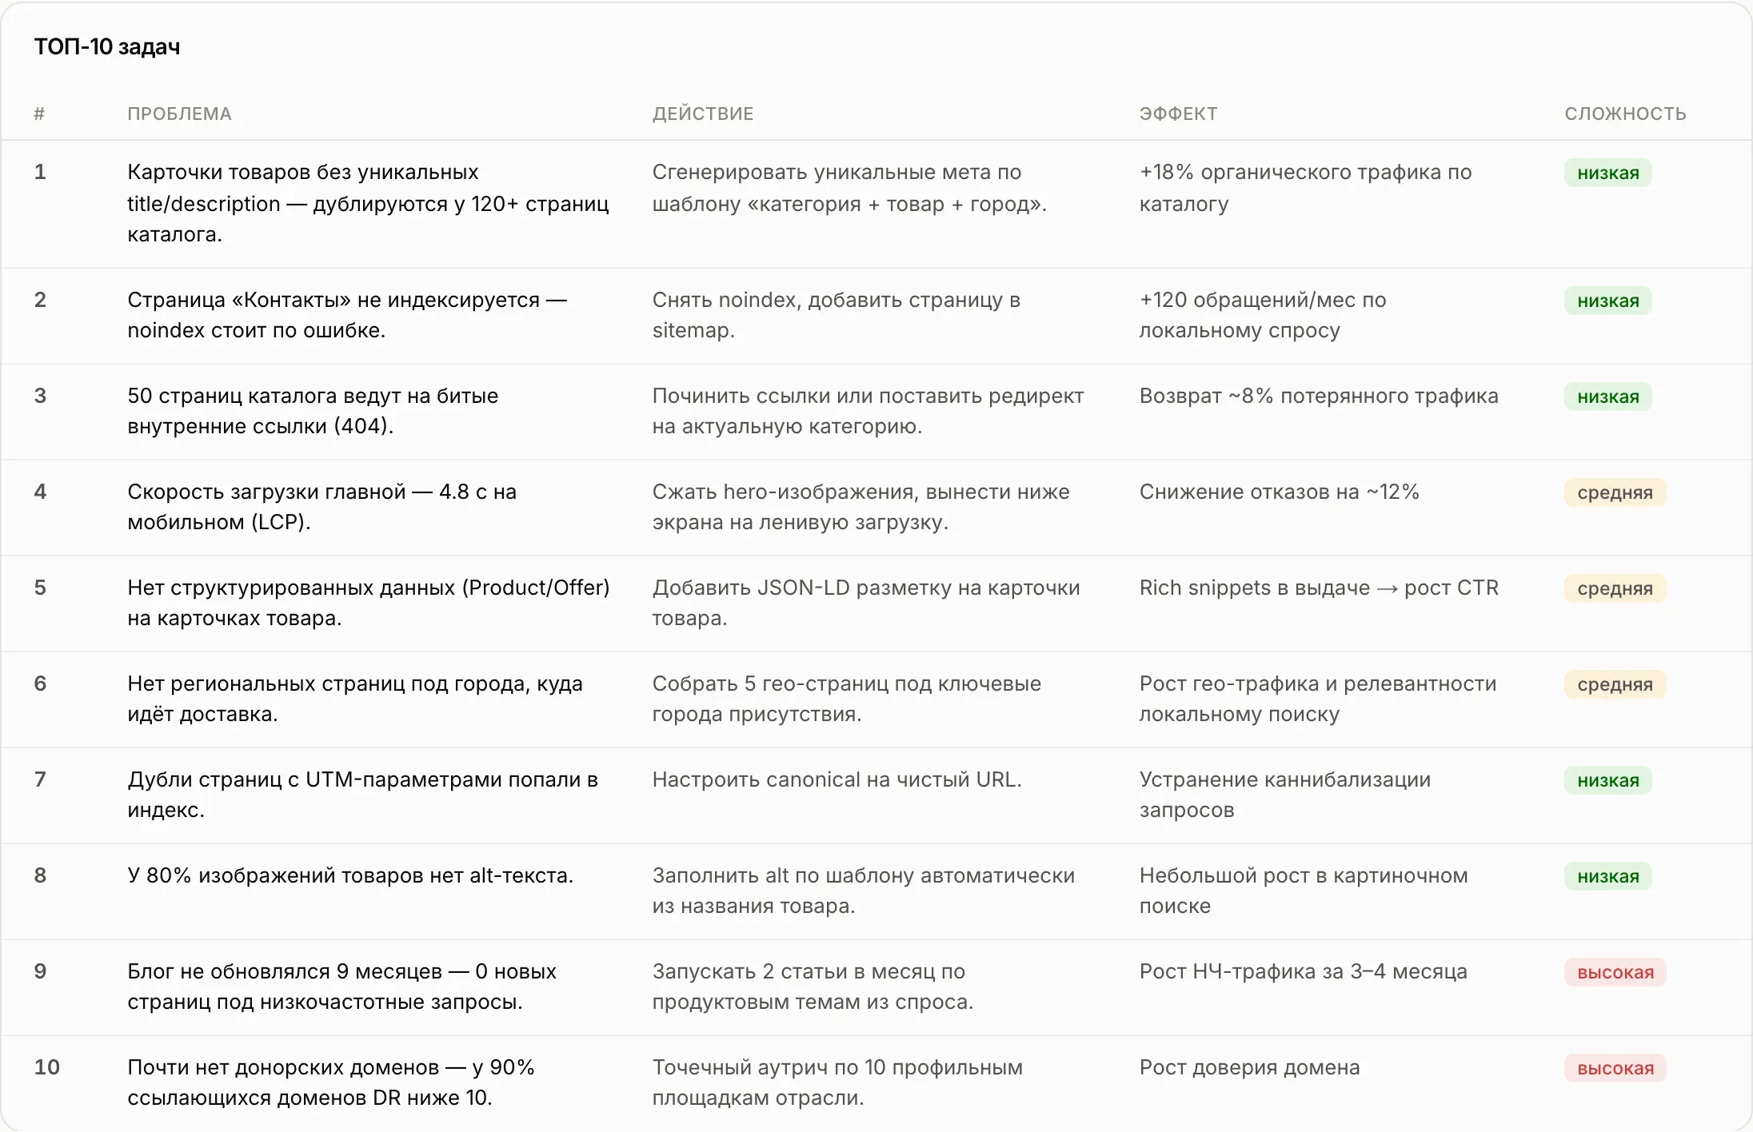Screen dimensions: 1753x1132
Task: Click the effect «Снижение отказов на ~12%»
Action: 1279,492
